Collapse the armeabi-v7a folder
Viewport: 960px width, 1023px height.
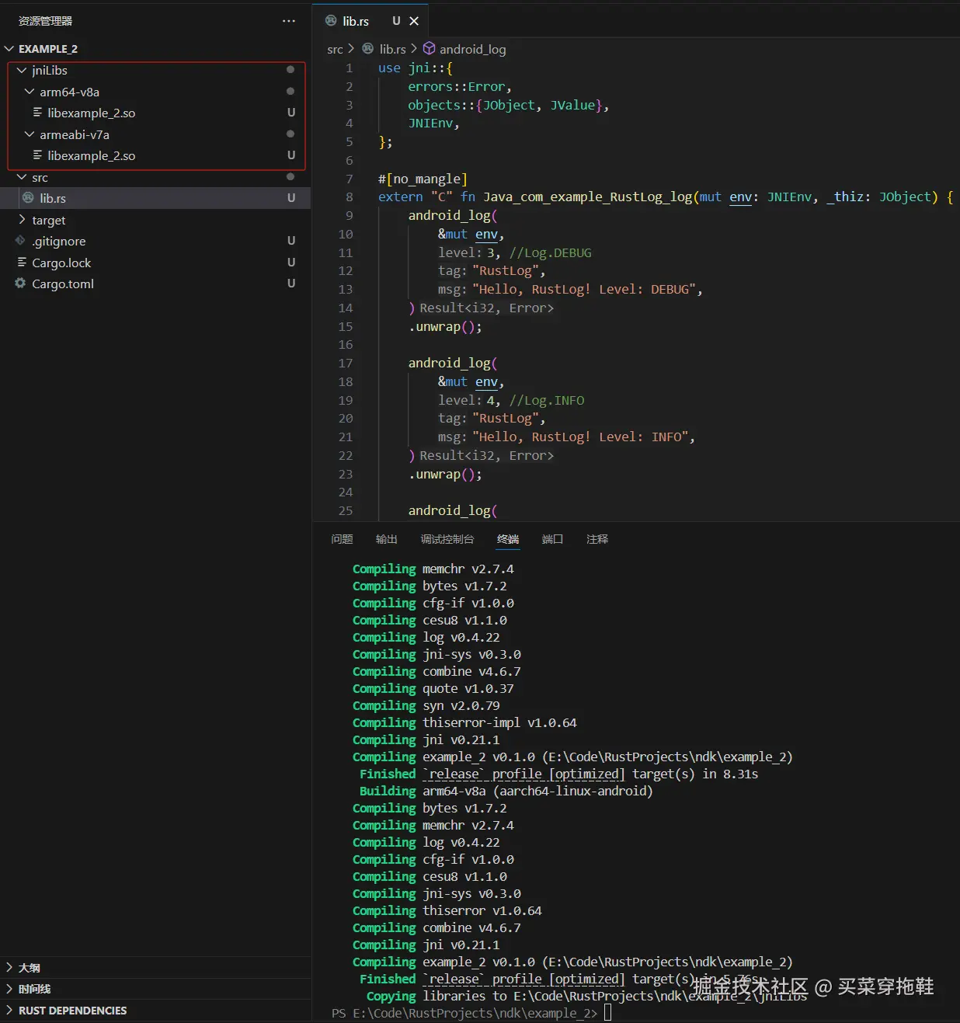coord(30,134)
